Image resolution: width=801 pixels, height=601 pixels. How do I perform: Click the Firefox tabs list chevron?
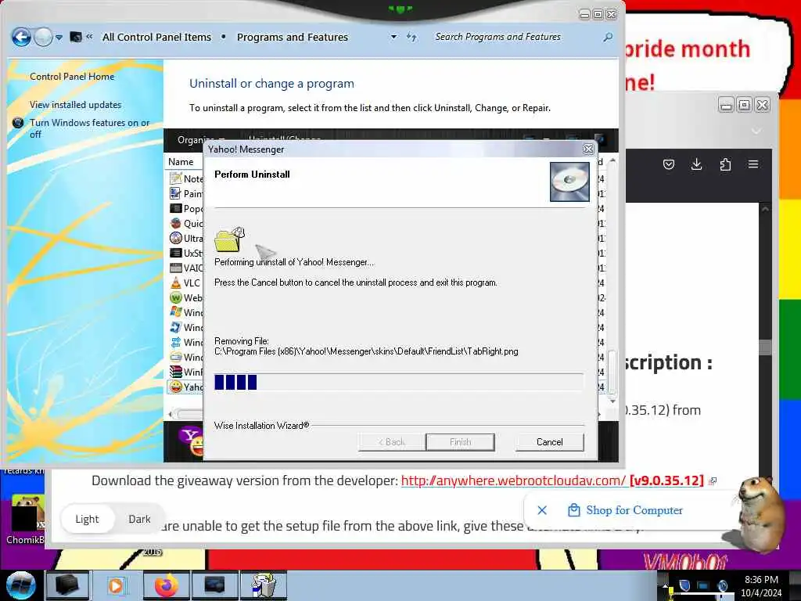[756, 131]
